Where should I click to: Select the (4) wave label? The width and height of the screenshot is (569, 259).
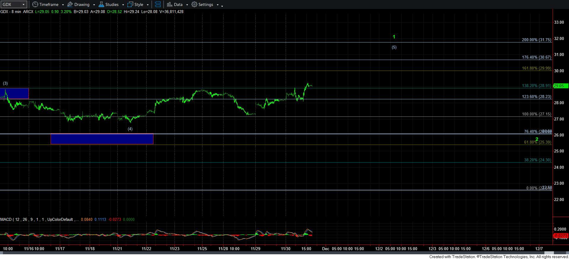(130, 129)
